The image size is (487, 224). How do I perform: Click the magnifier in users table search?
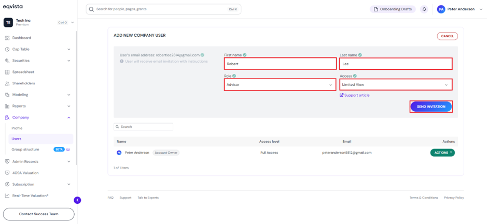[x=117, y=127]
